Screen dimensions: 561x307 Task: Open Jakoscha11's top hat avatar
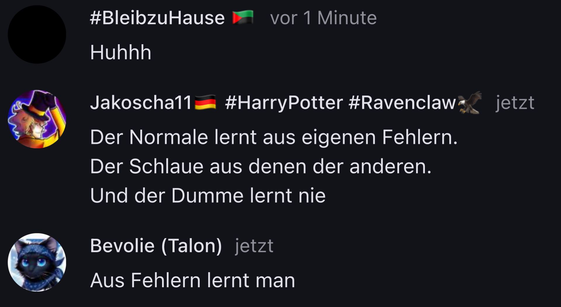37,119
